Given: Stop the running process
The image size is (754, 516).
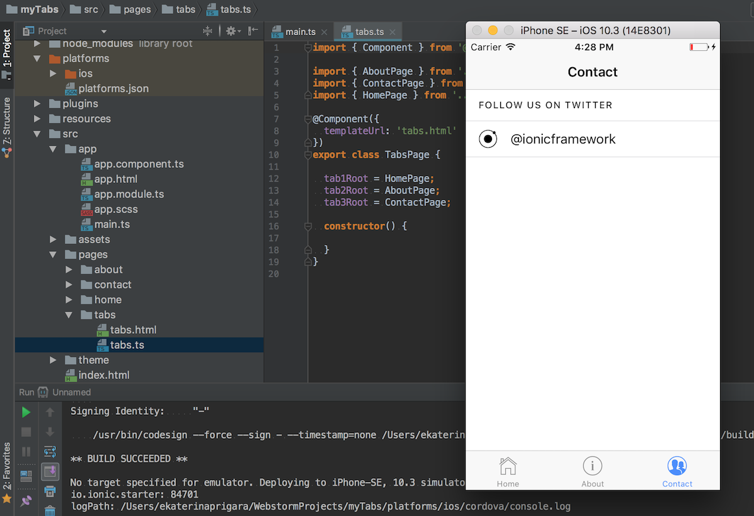Looking at the screenshot, I should point(26,432).
